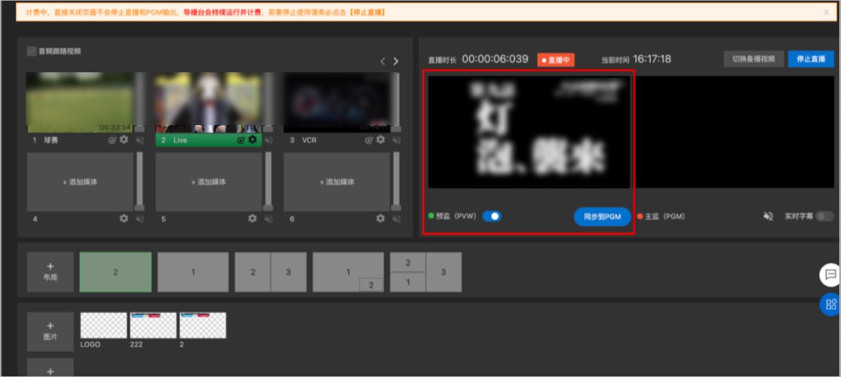The width and height of the screenshot is (841, 377).
Task: Click the volume slider of source Live
Action: click(268, 102)
